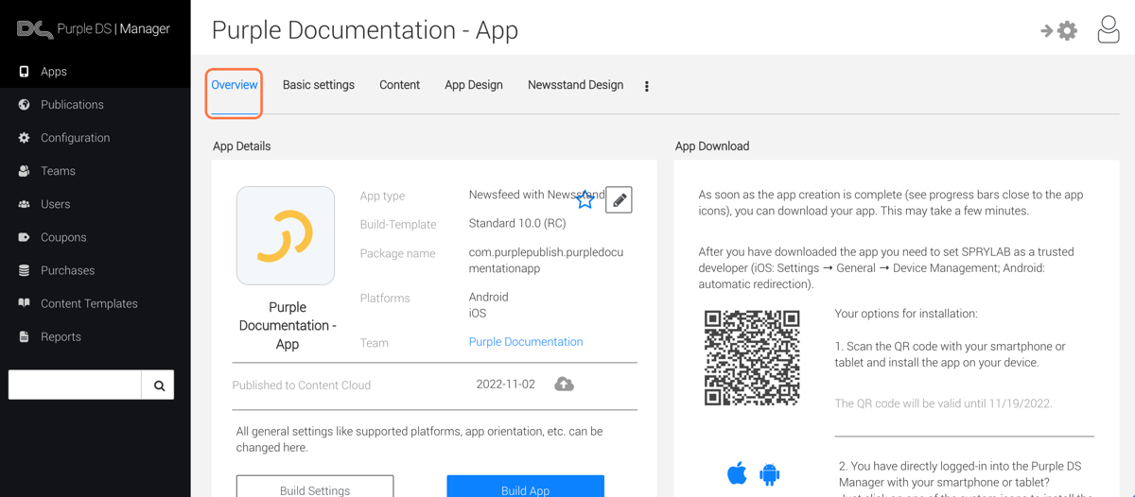
Task: Click the Purple DS logo icon
Action: pyautogui.click(x=35, y=29)
